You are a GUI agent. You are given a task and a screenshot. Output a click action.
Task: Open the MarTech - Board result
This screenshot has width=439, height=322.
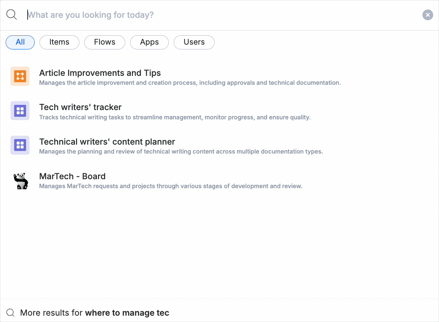click(x=72, y=176)
